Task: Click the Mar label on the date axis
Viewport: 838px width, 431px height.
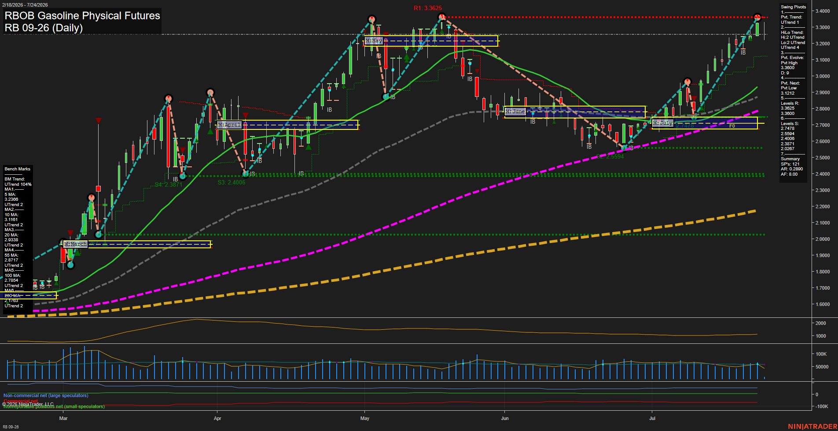Action: pyautogui.click(x=63, y=418)
